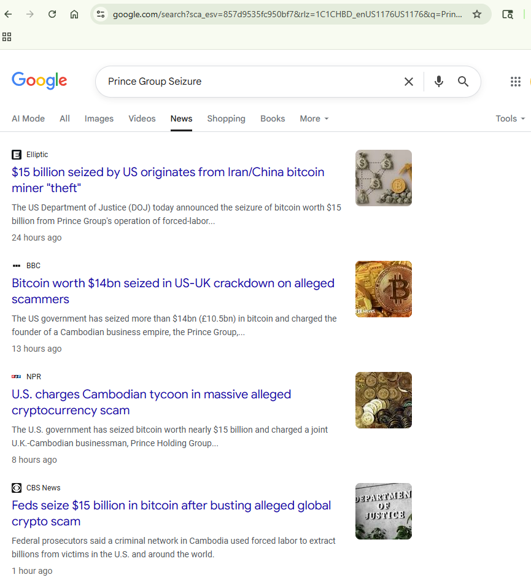Expand the More search categories dropdown
Screen dimensions: 531x580
tap(314, 118)
